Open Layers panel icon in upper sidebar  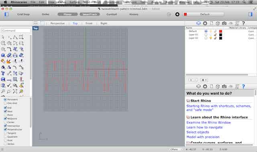[x=198, y=23]
